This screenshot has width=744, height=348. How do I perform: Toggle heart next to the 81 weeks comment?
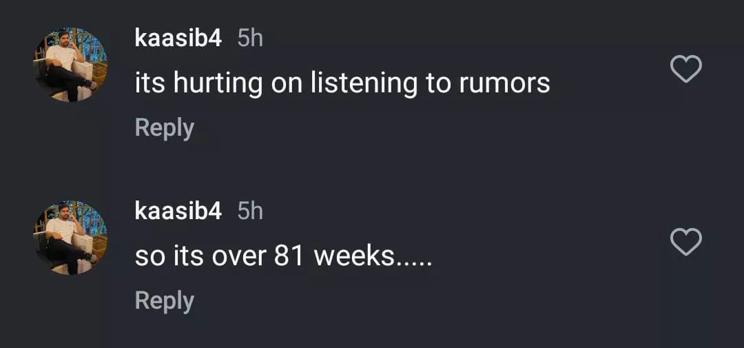[x=685, y=242]
